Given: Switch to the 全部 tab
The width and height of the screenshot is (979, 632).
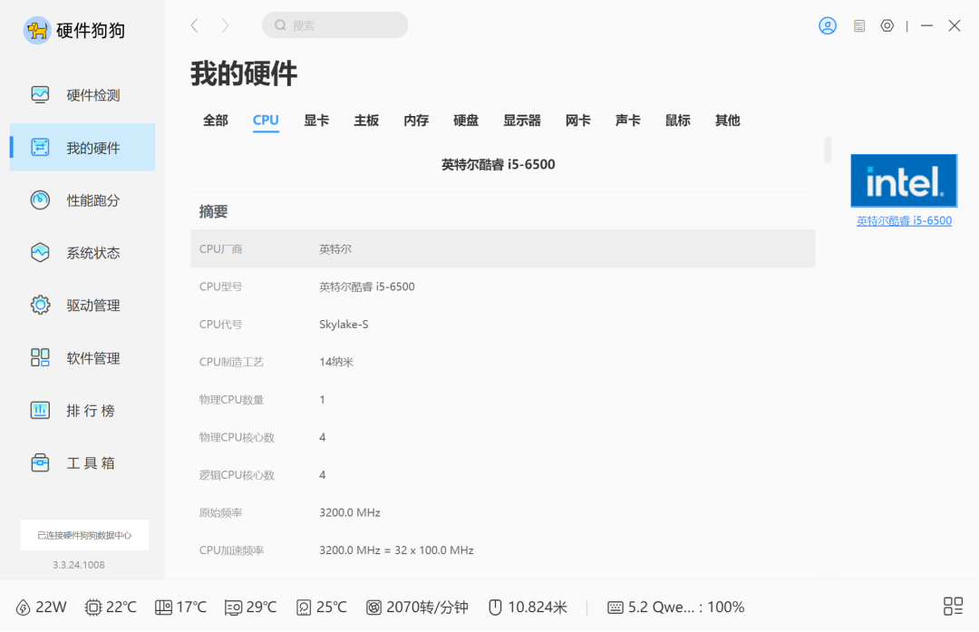Looking at the screenshot, I should click(216, 120).
